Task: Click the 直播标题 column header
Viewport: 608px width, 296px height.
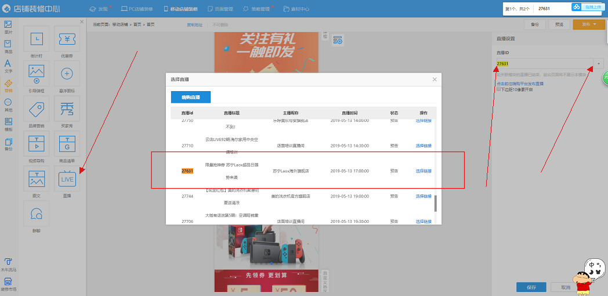Action: point(231,113)
